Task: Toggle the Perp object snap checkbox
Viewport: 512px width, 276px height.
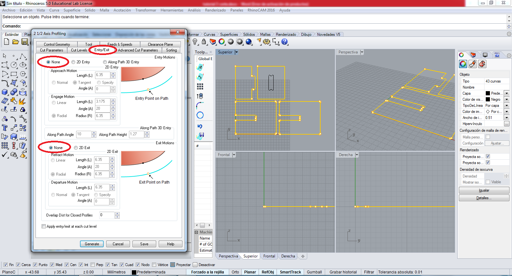Action: 93,265
